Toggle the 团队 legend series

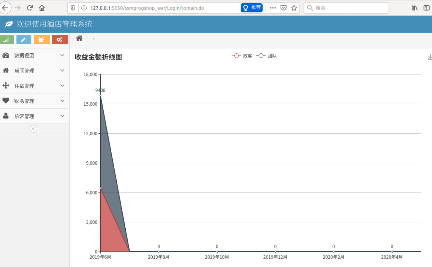[266, 56]
